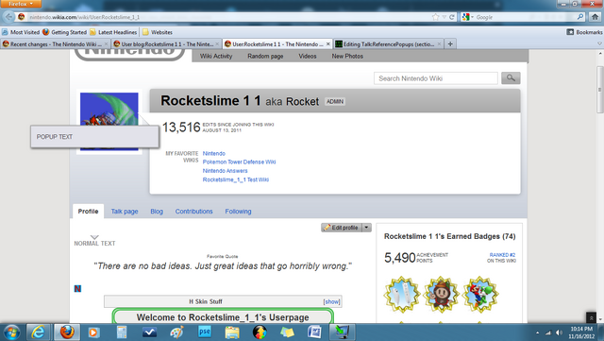Show the H Skin Stuff section
The height and width of the screenshot is (341, 604).
tap(331, 301)
